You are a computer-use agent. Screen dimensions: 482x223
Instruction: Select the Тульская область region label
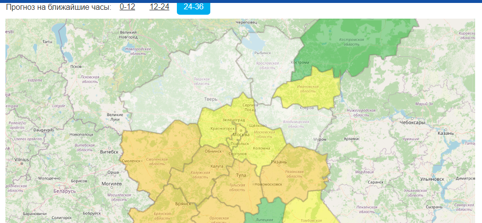(237, 187)
